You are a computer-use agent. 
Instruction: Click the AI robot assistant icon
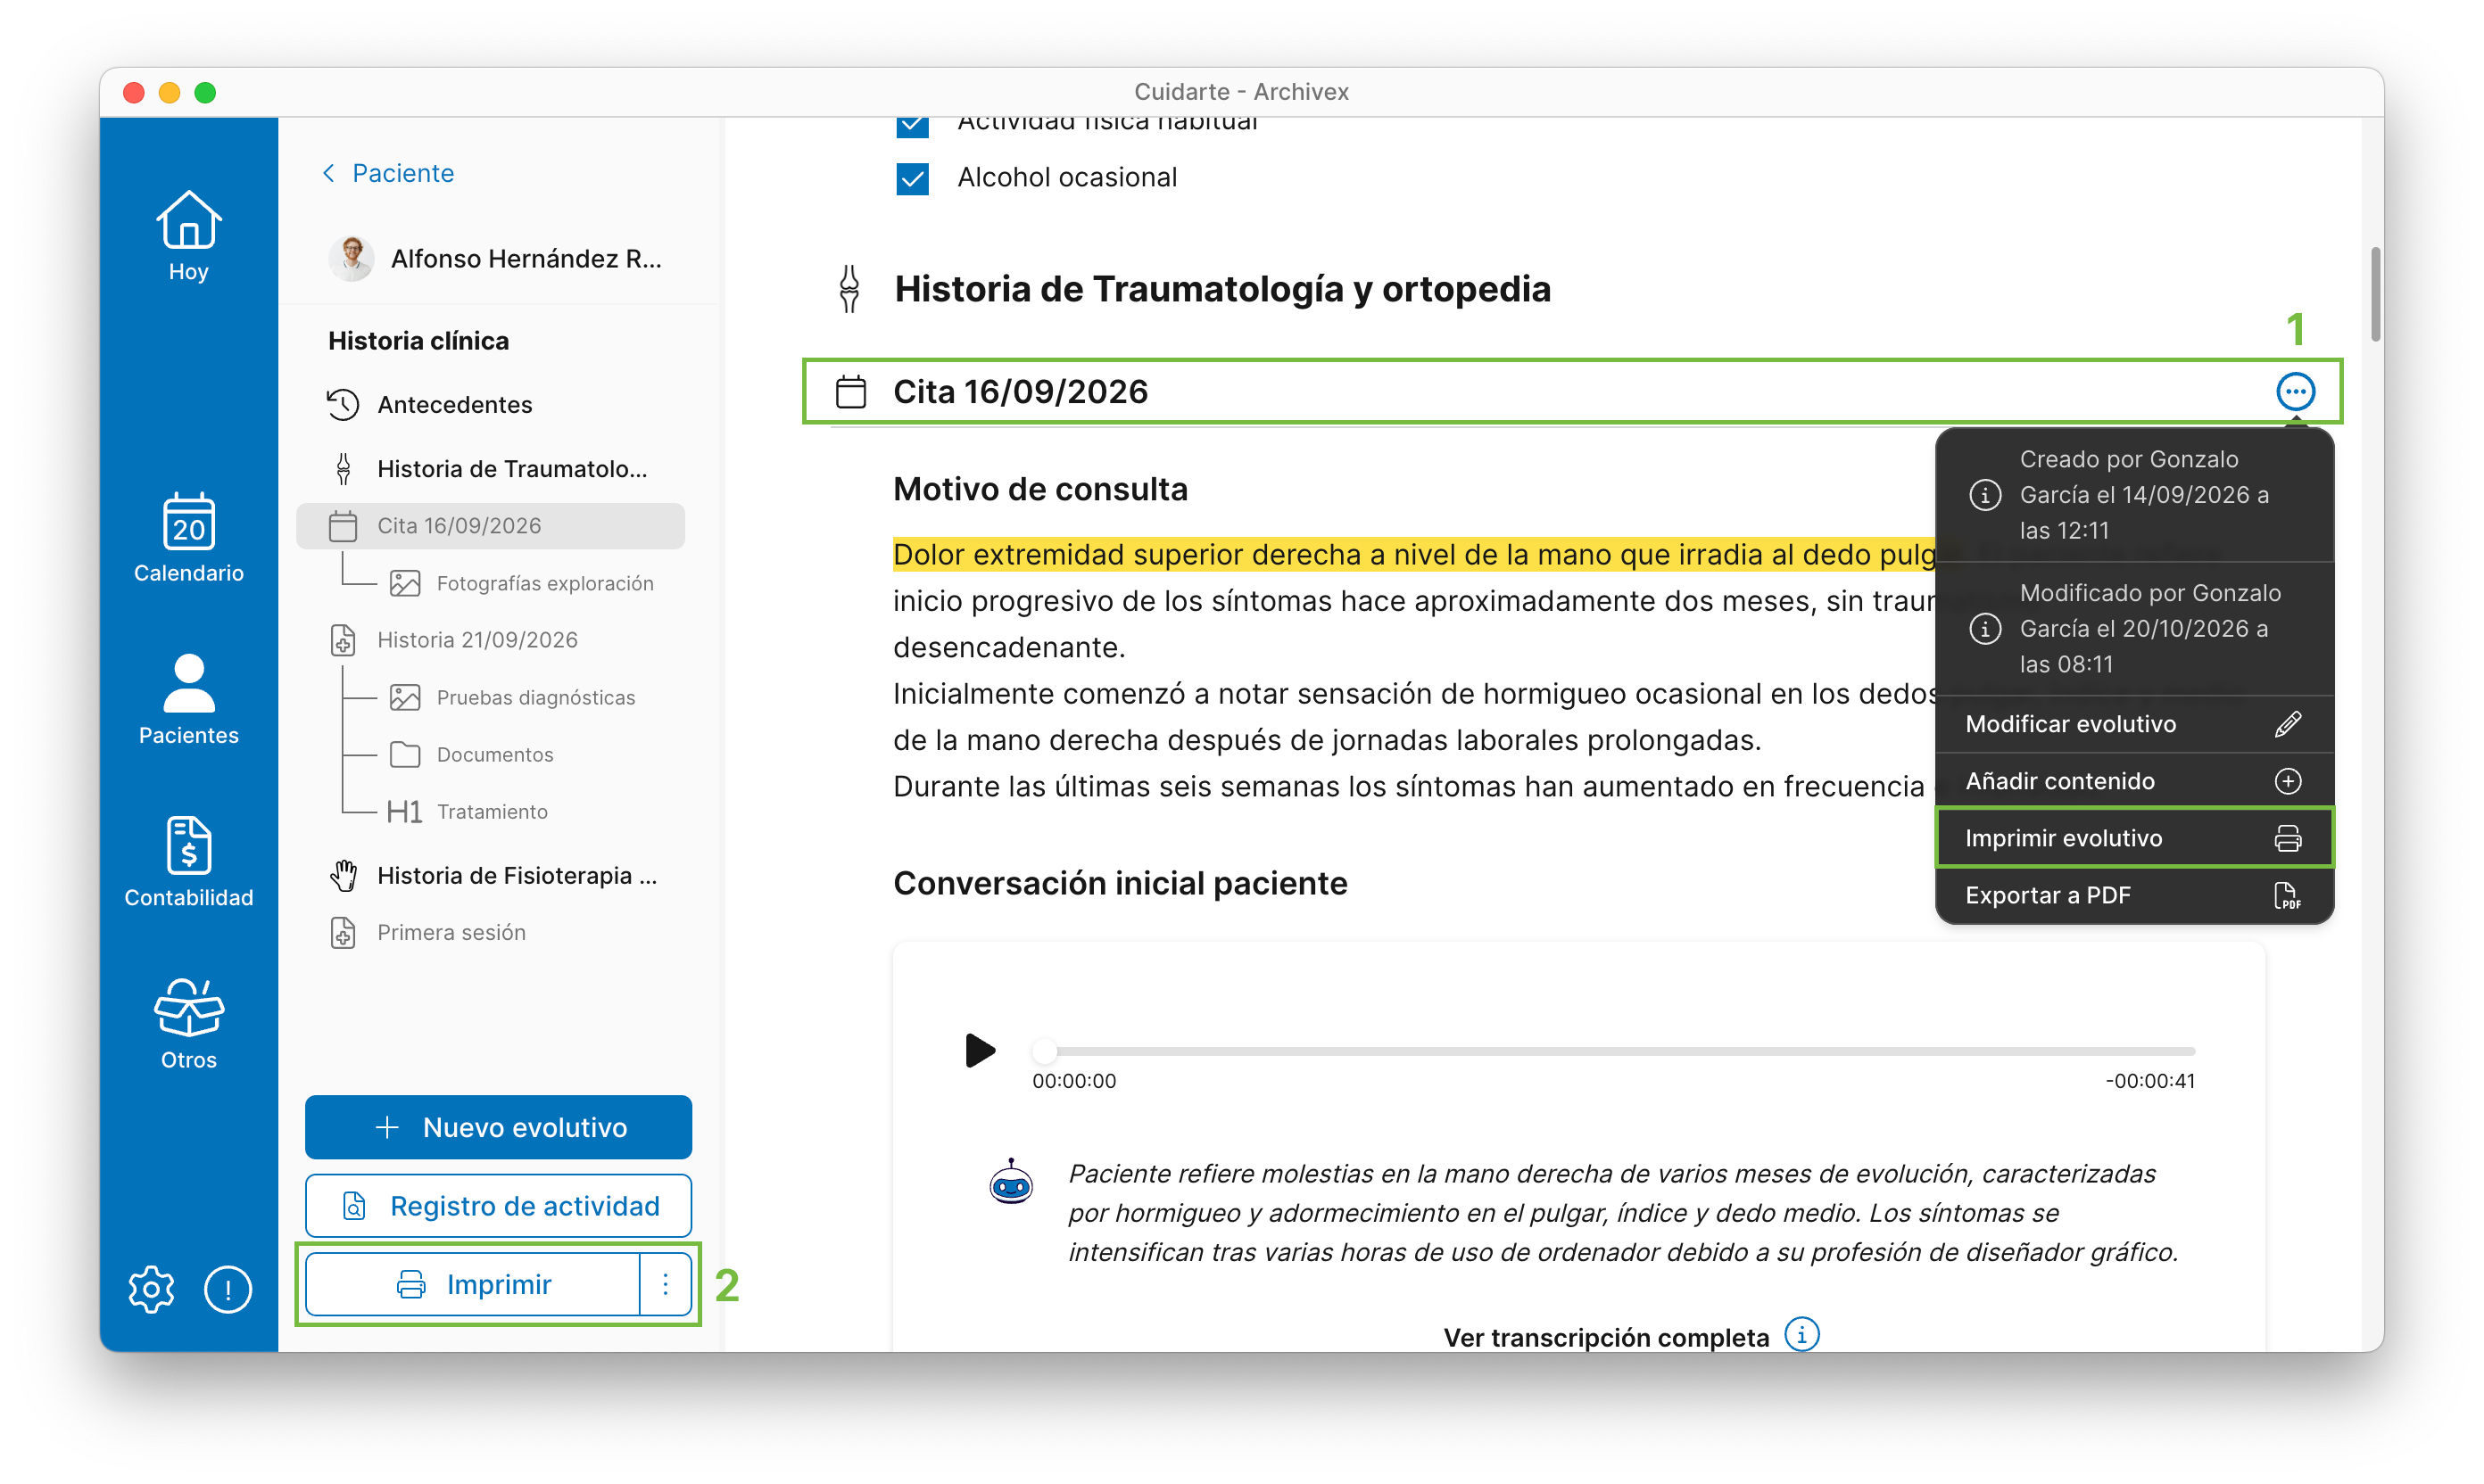[1010, 1182]
